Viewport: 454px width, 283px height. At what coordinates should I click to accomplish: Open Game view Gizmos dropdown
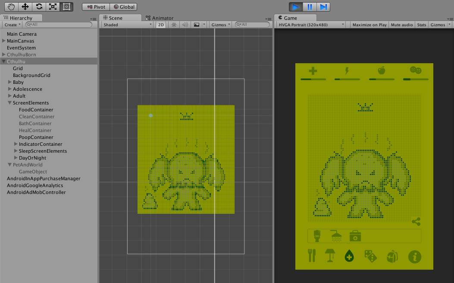click(440, 25)
